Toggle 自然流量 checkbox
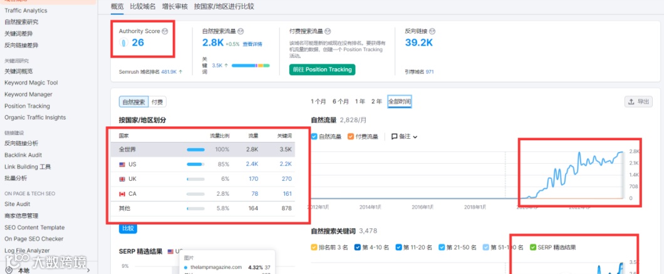The width and height of the screenshot is (664, 274). (x=314, y=136)
